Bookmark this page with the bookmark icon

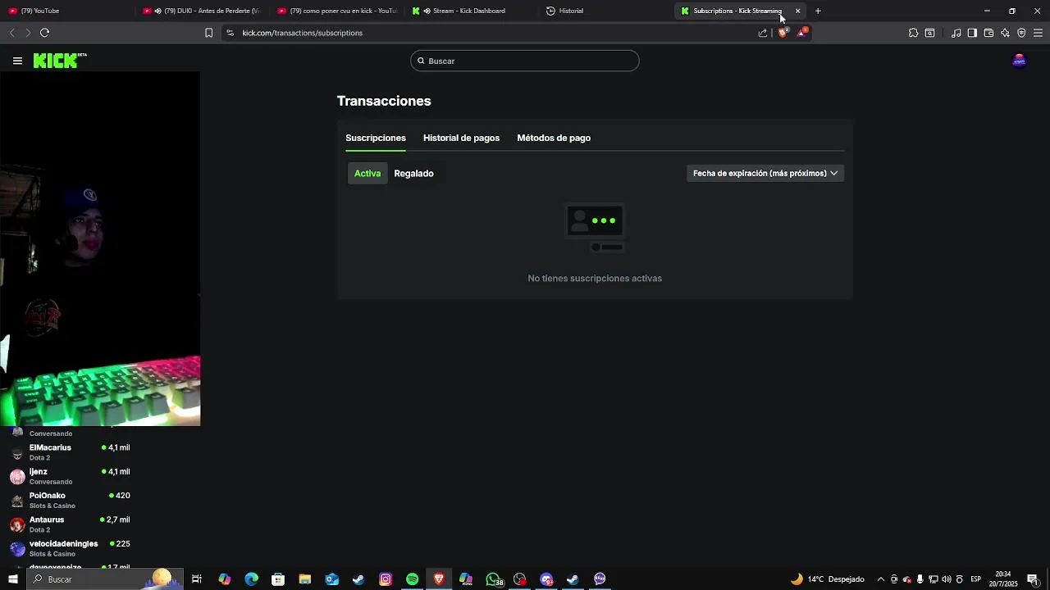pos(208,33)
